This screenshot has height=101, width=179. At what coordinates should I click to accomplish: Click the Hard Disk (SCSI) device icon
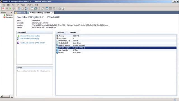57,40
